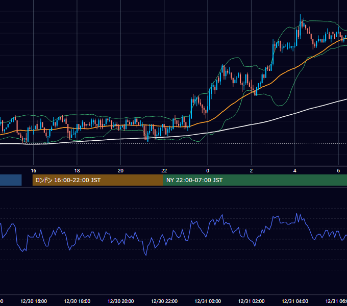Screen dimensions: 347x306
Task: Click the 12/30 16:00 date label
Action: [x=34, y=301]
